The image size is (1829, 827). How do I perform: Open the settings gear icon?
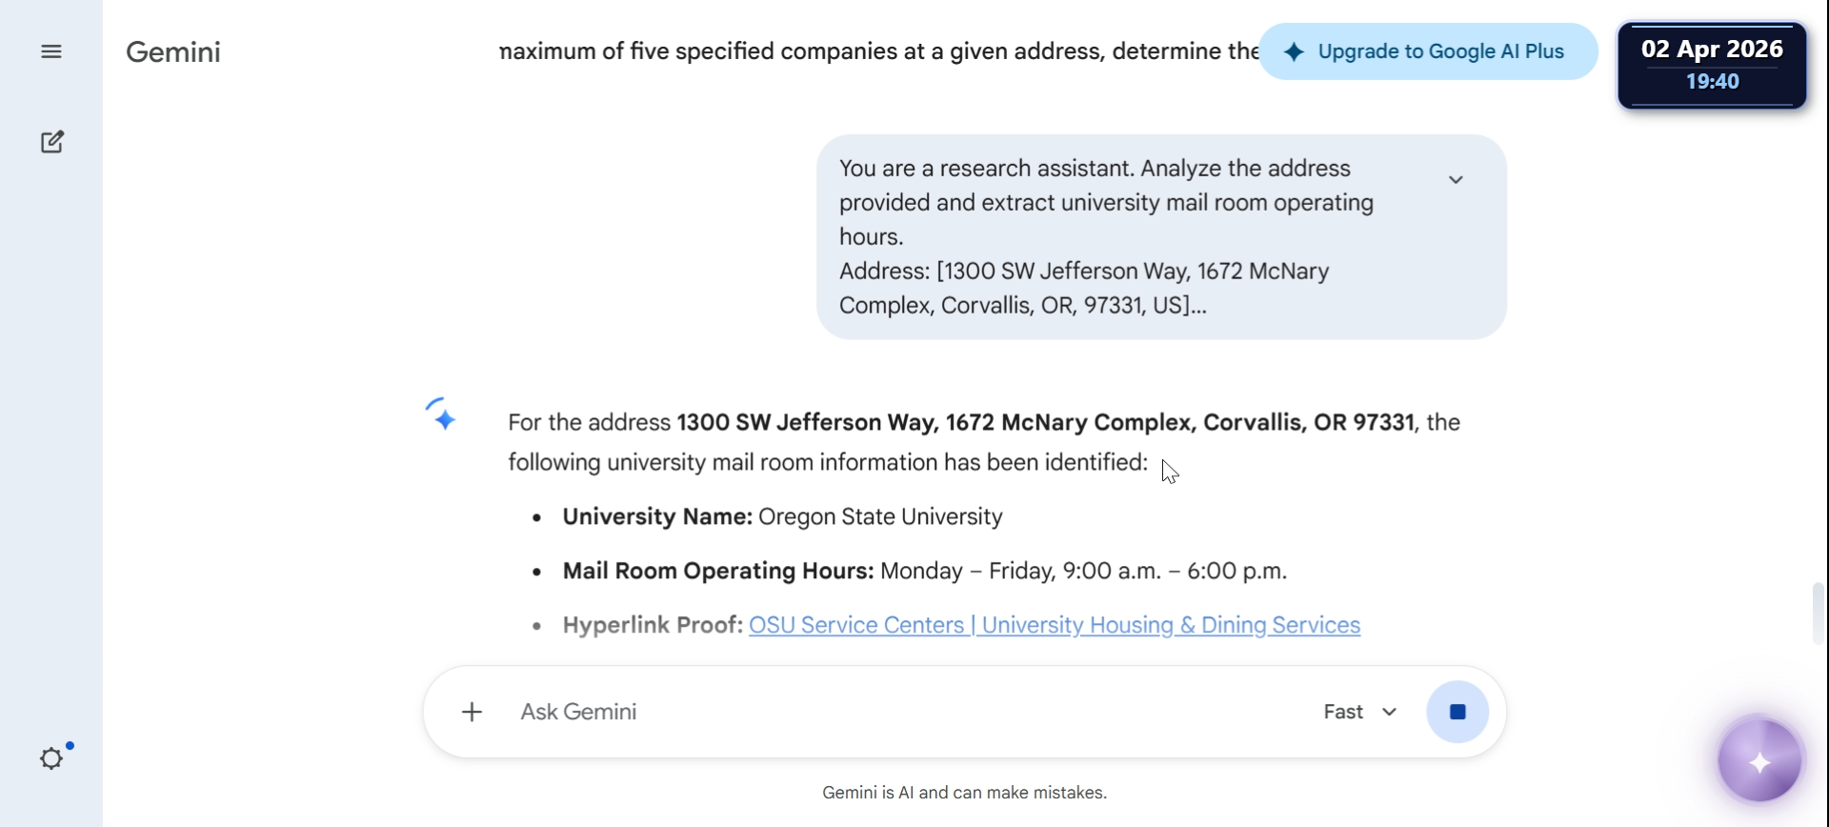51,758
